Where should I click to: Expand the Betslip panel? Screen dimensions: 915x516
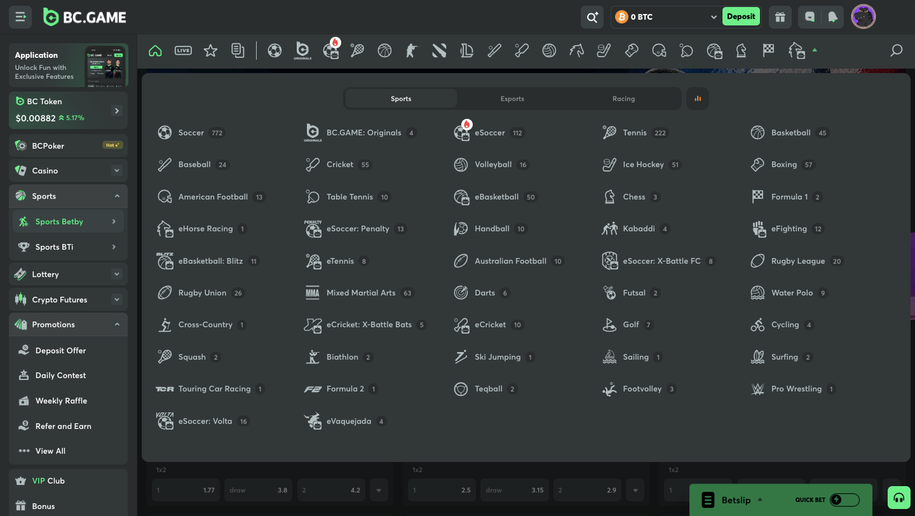[x=761, y=500]
